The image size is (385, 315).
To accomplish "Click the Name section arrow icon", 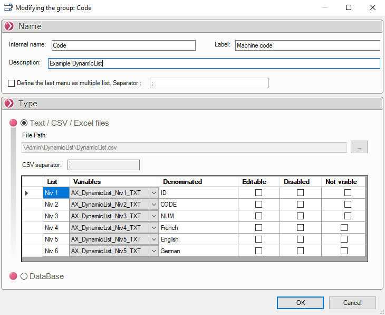I will (x=9, y=26).
